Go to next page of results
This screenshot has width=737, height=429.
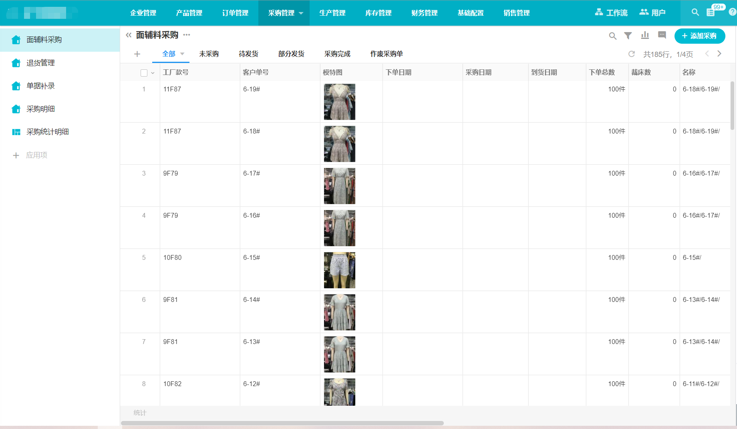click(719, 54)
